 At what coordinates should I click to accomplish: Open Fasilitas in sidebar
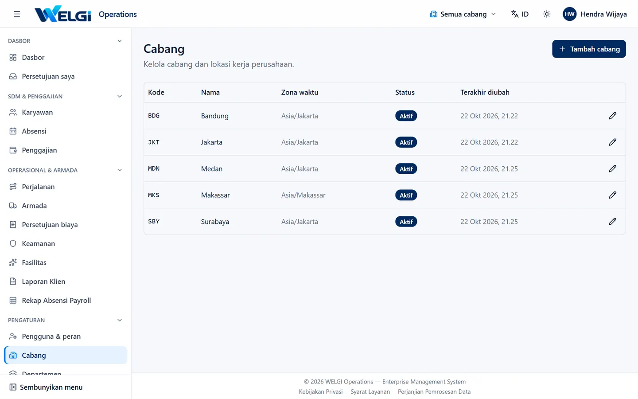pyautogui.click(x=66, y=262)
